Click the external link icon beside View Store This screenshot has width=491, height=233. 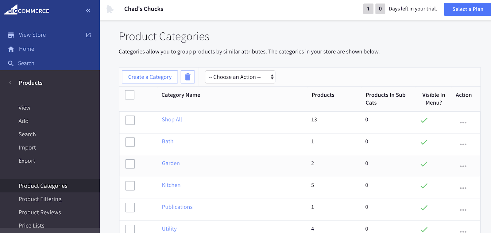88,35
